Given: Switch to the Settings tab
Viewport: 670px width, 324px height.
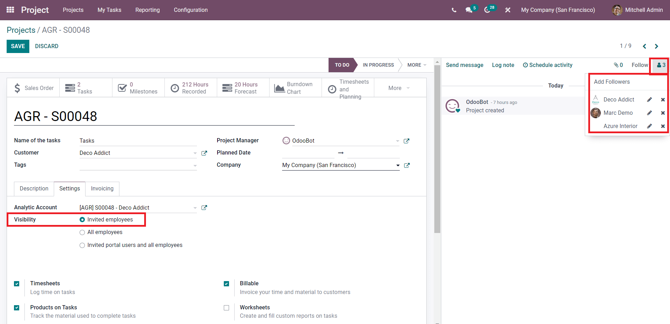Looking at the screenshot, I should 69,189.
